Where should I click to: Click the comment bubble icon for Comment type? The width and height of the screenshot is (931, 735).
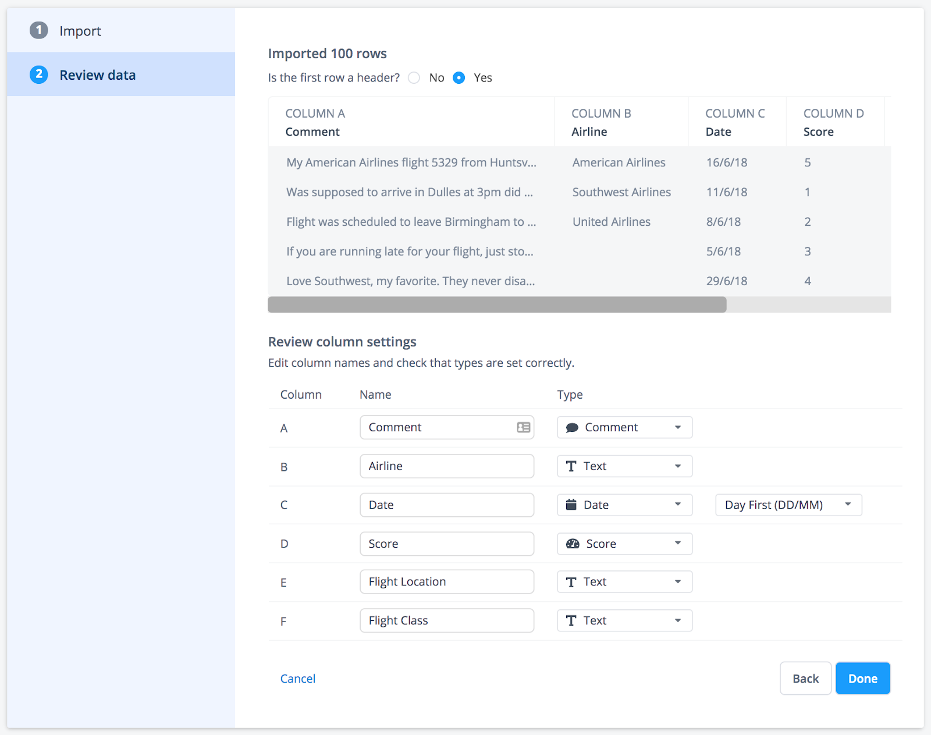(x=573, y=427)
